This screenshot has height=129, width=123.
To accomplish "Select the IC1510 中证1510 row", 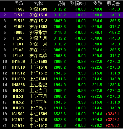I will pos(61,120).
